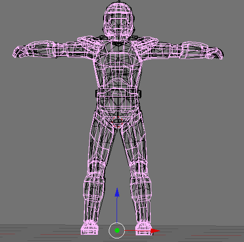This screenshot has width=244, height=242.
Task: Select the wireframe character's helmet
Action: [x=119, y=21]
